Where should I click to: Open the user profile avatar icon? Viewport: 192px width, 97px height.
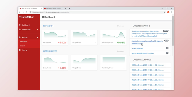(x=168, y=12)
